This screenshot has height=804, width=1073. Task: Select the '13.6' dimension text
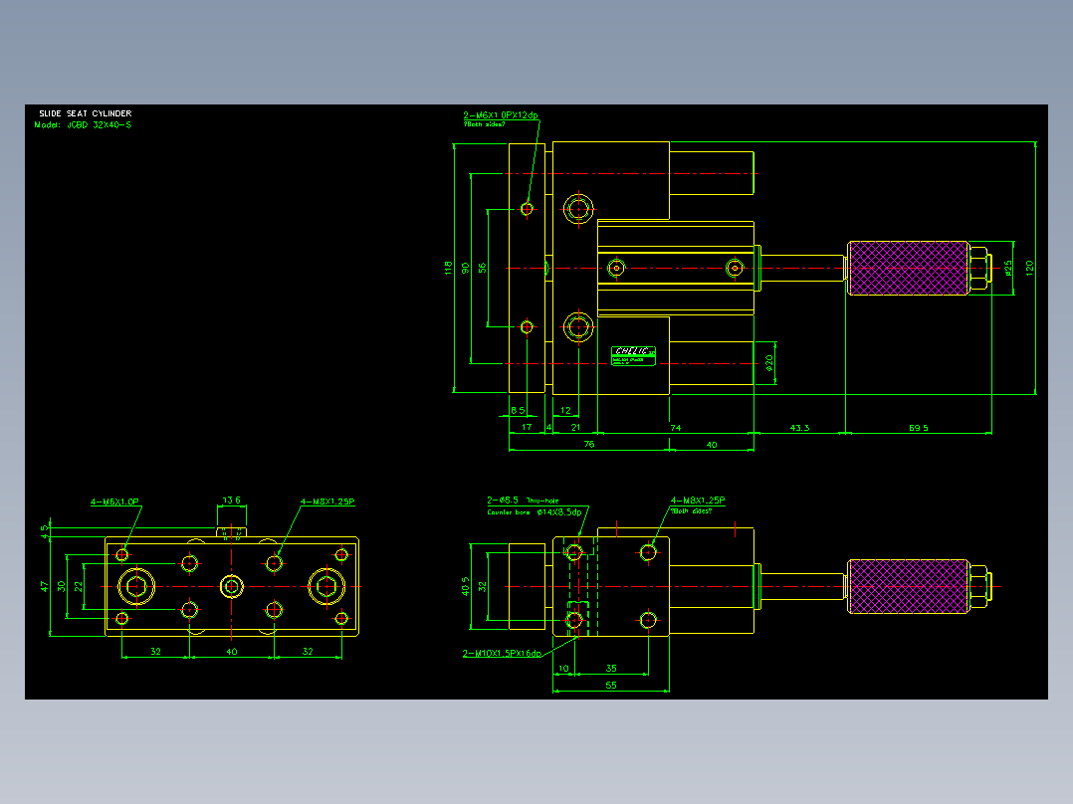point(232,501)
